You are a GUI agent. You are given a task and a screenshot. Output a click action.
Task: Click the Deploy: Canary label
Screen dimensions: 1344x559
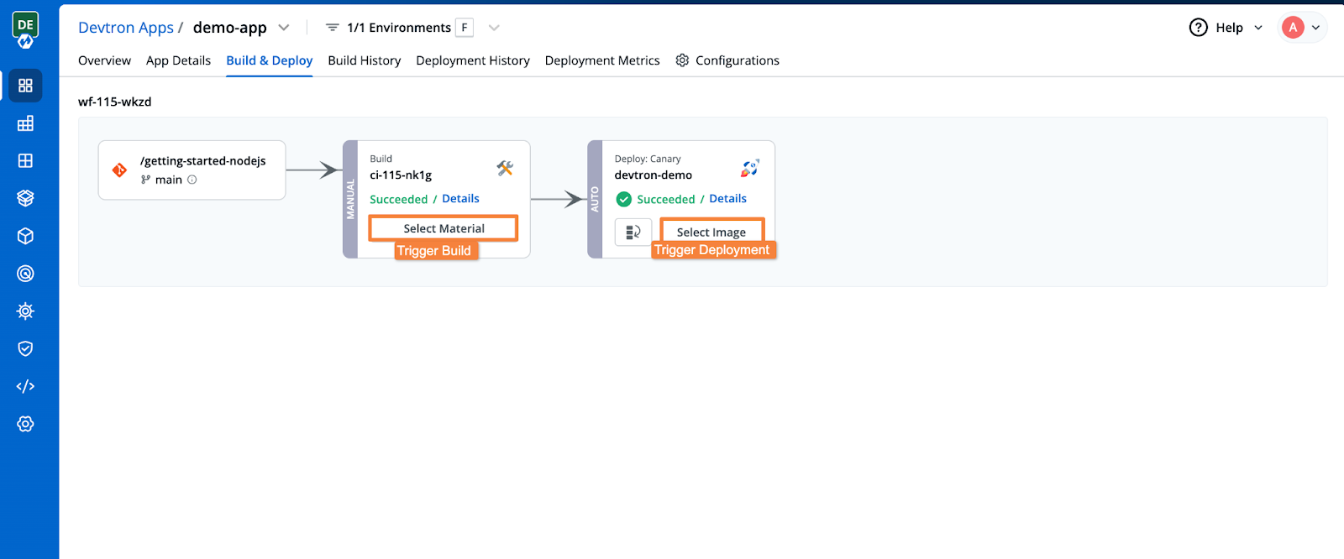pos(648,159)
